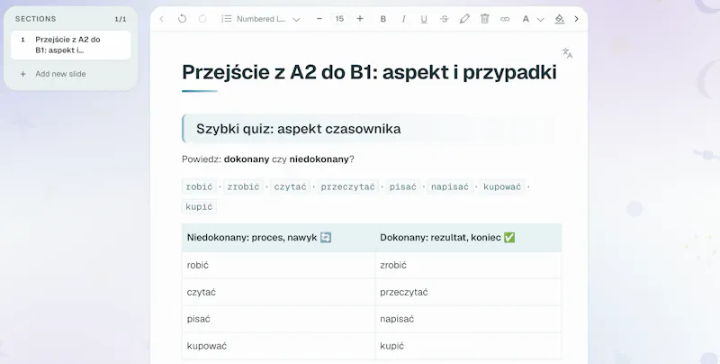Click the code chip pisać
This screenshot has height=364, width=720.
[x=402, y=187]
